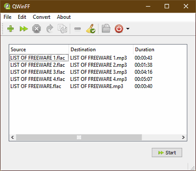Click the red power shutdown icon
The width and height of the screenshot is (196, 171).
(x=119, y=29)
